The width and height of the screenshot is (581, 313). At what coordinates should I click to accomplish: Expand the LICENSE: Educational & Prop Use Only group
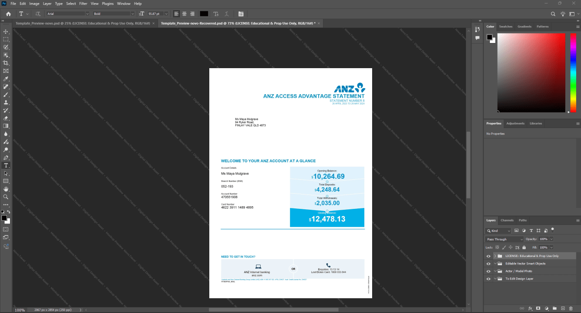pyautogui.click(x=495, y=256)
